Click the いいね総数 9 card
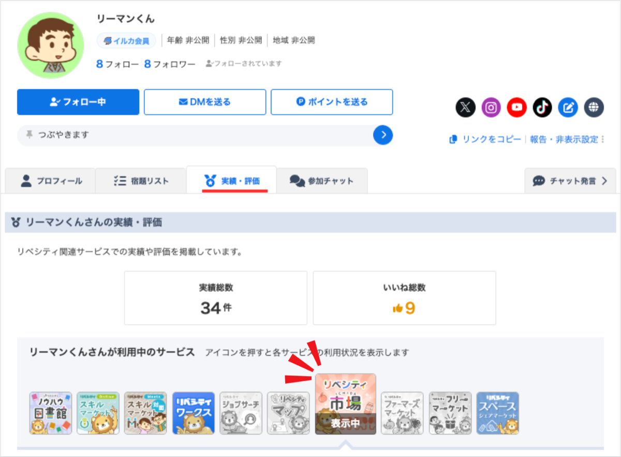This screenshot has height=457, width=621. tap(405, 298)
